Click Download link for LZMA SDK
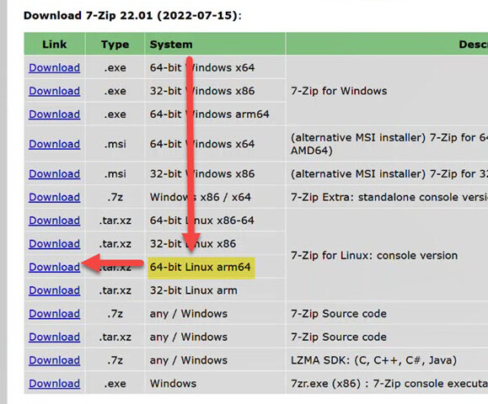Image resolution: width=488 pixels, height=404 pixels. (x=55, y=360)
